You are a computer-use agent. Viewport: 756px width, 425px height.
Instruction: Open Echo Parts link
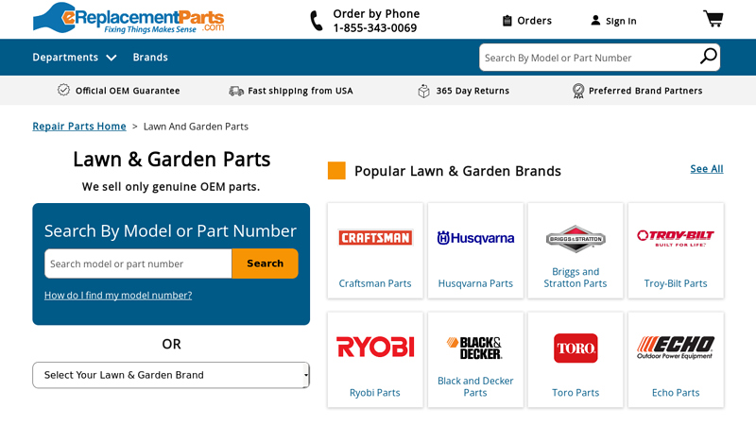(x=676, y=393)
